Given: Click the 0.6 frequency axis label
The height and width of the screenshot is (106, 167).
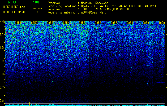Looking at the screenshot, I should (x=2, y=101).
